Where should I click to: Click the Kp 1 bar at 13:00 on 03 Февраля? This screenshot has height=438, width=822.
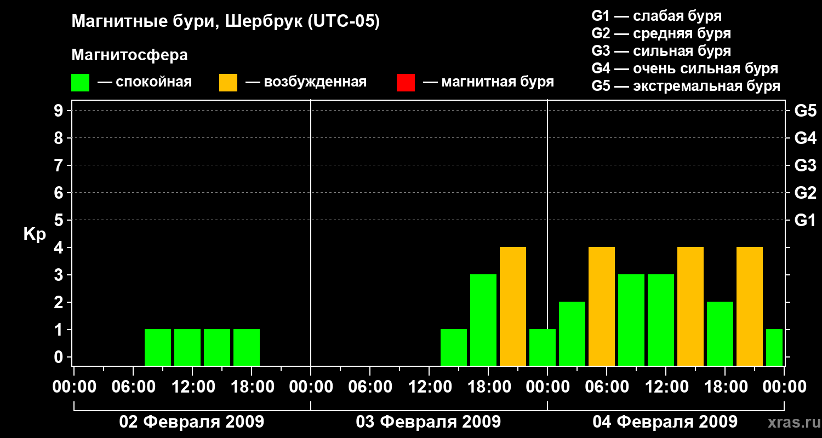454,347
